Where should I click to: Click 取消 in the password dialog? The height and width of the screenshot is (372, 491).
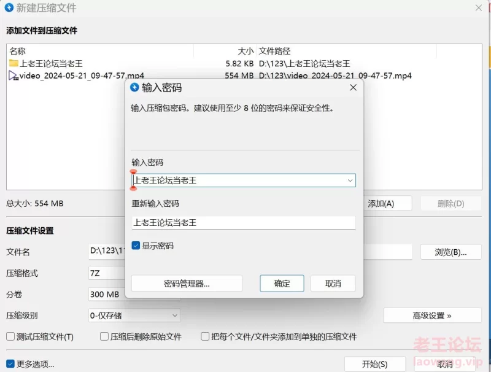coord(333,284)
